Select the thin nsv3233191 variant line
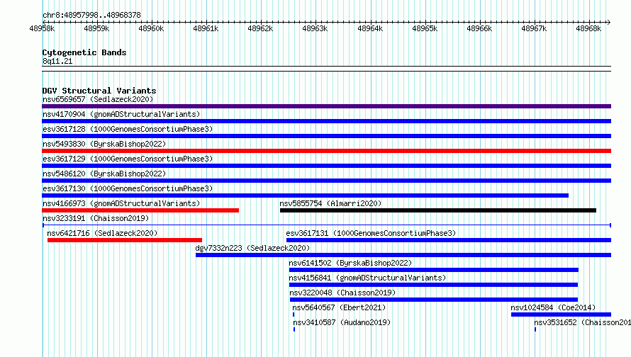This screenshot has width=631, height=357. pos(326,225)
